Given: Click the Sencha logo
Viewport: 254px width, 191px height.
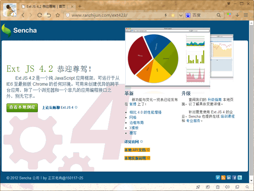Looking at the screenshot, I should point(19,30).
